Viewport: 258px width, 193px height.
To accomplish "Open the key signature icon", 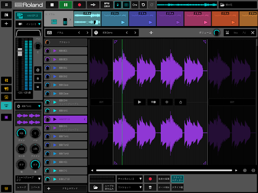I will coord(135,5).
